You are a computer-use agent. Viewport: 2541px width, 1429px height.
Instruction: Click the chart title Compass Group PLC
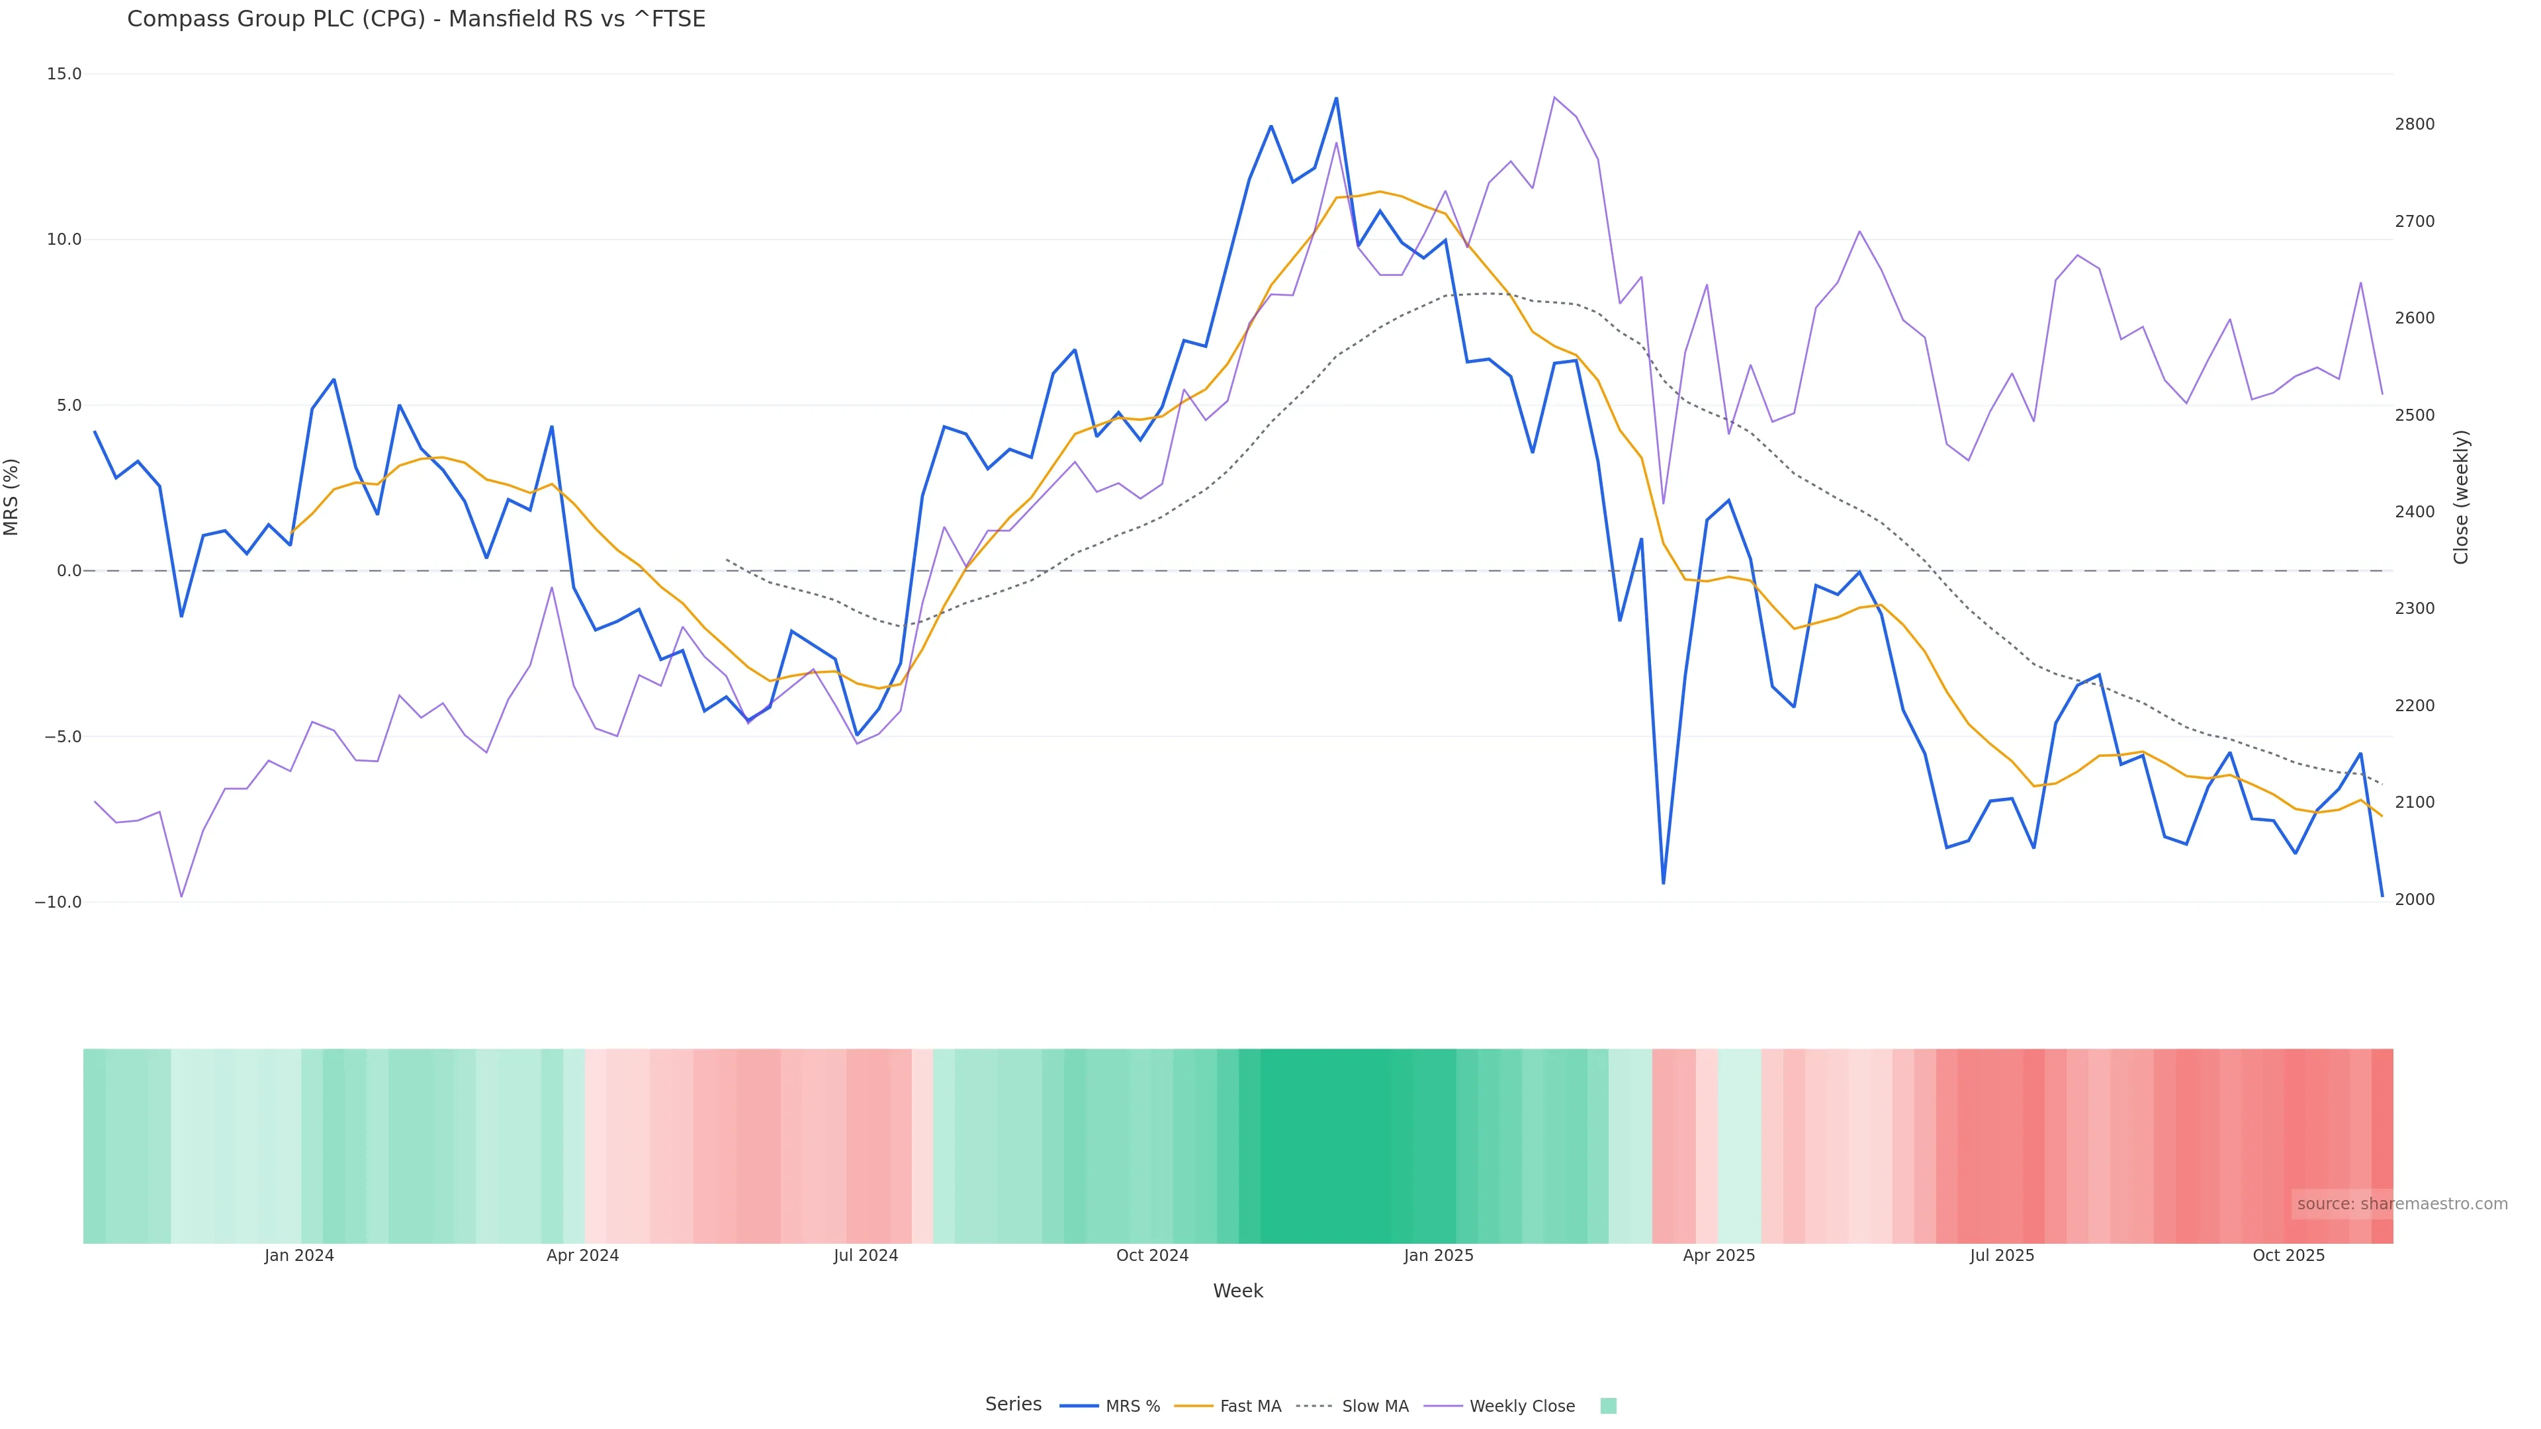(416, 19)
